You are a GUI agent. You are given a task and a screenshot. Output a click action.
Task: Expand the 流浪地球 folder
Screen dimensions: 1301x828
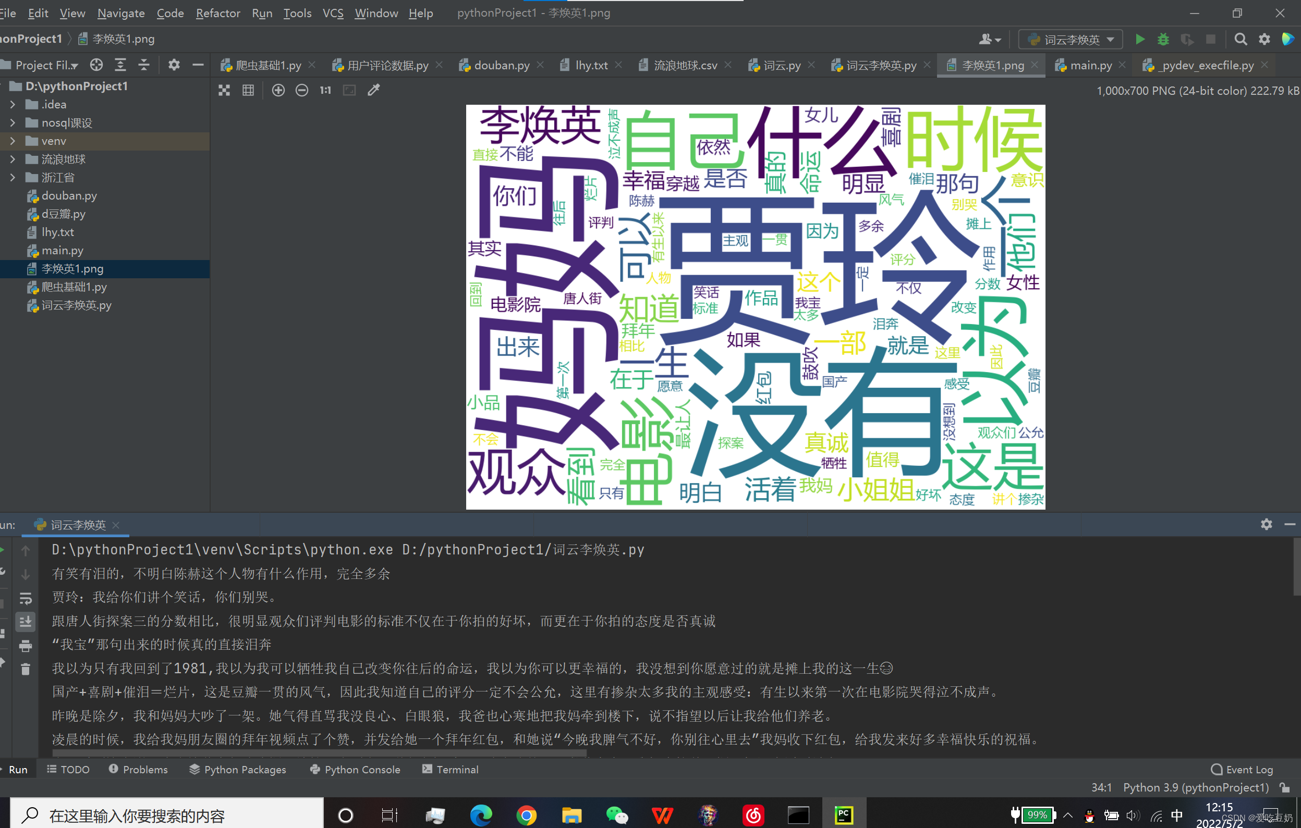(x=13, y=159)
